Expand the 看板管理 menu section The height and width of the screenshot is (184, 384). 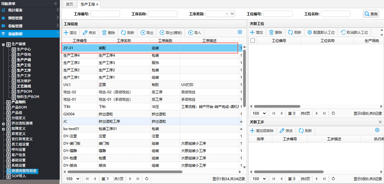tap(30, 26)
